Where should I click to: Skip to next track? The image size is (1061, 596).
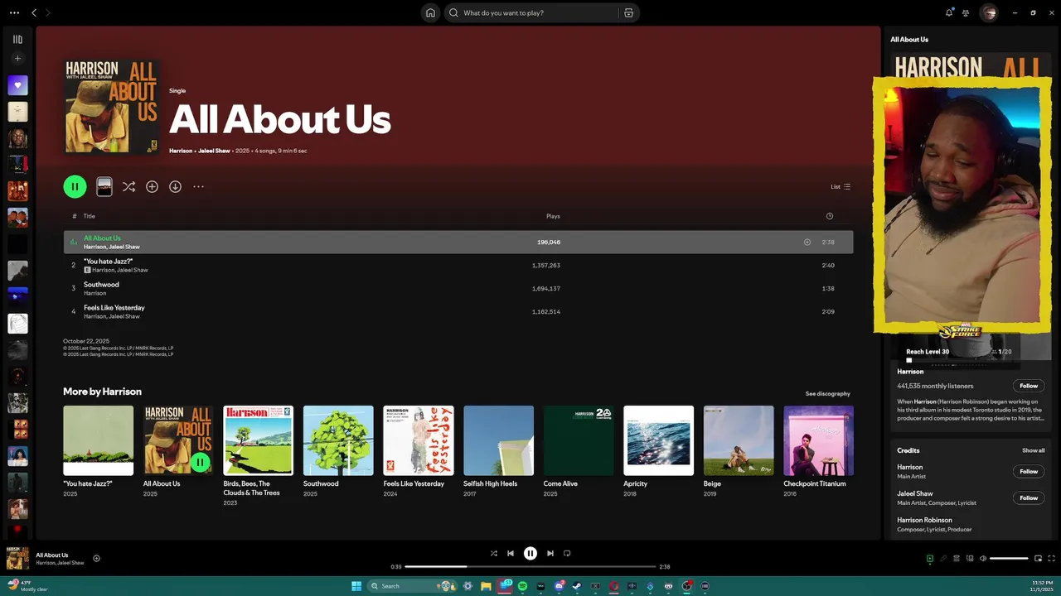coord(550,553)
